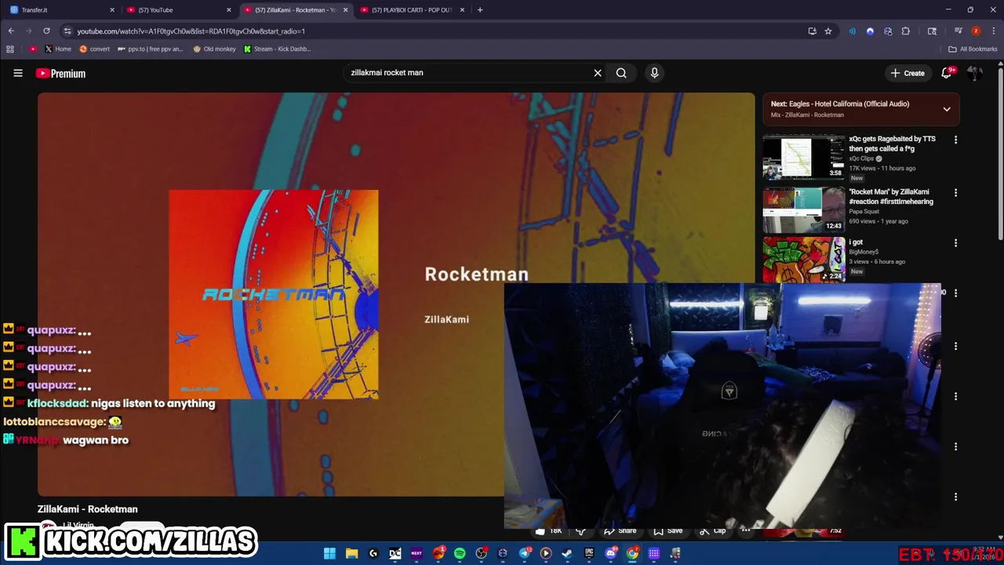
Task: Open Stream - Kick Dashboard bookmark
Action: [277, 49]
